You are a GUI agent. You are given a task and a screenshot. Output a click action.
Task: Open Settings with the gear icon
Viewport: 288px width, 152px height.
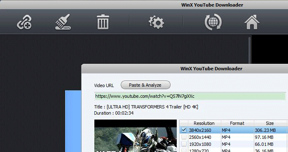[x=156, y=22]
